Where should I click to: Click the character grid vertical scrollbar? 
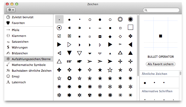pyautogui.click(x=138, y=45)
